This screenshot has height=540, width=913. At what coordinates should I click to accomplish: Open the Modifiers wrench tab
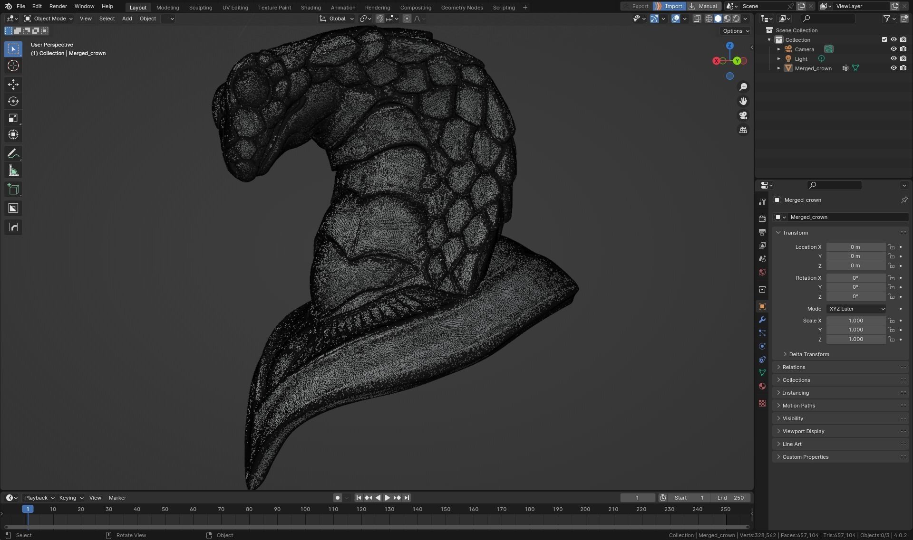(762, 320)
